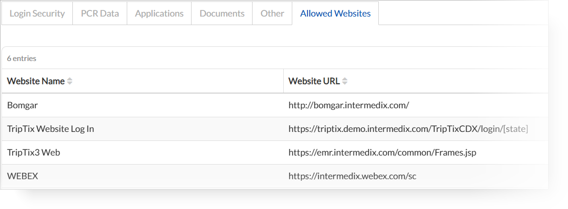Open the Login Security tab

(x=37, y=13)
